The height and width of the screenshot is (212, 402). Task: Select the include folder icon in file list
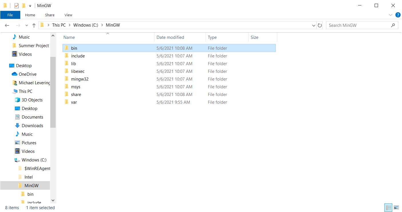click(66, 56)
